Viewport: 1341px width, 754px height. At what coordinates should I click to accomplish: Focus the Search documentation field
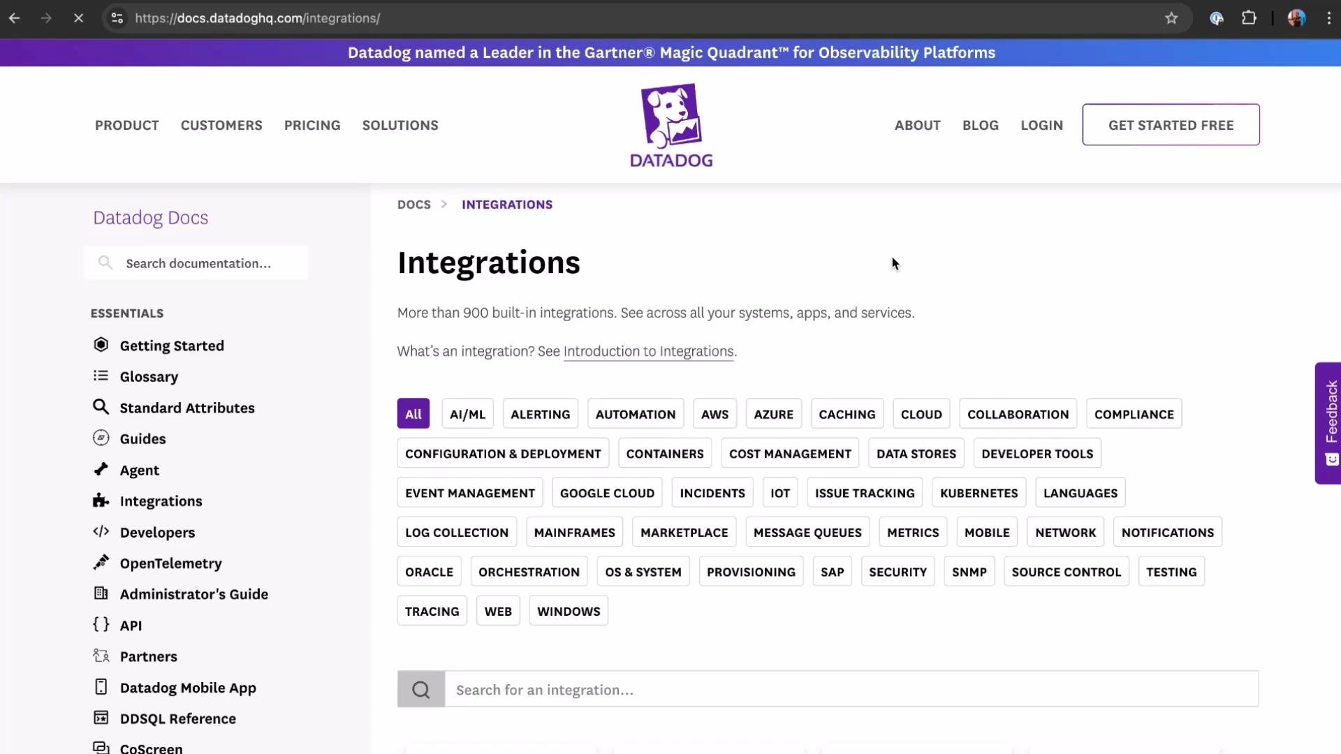(196, 263)
